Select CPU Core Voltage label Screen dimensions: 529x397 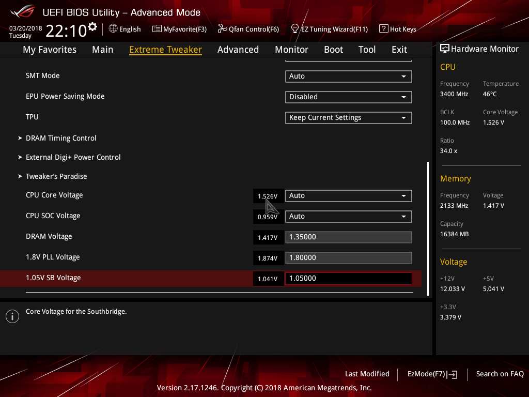[54, 195]
